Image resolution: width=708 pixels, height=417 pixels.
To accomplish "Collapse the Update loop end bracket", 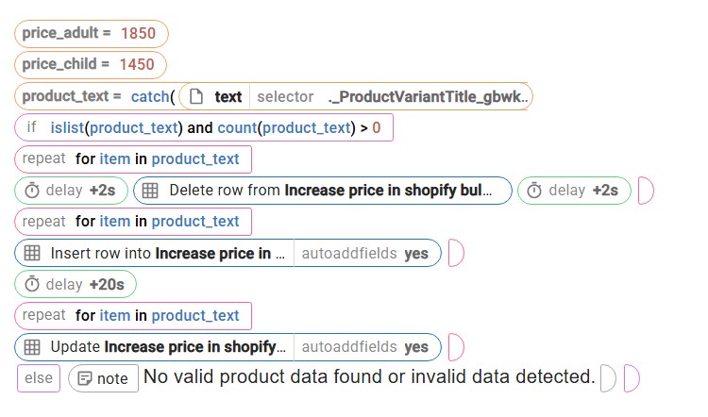I will (455, 347).
